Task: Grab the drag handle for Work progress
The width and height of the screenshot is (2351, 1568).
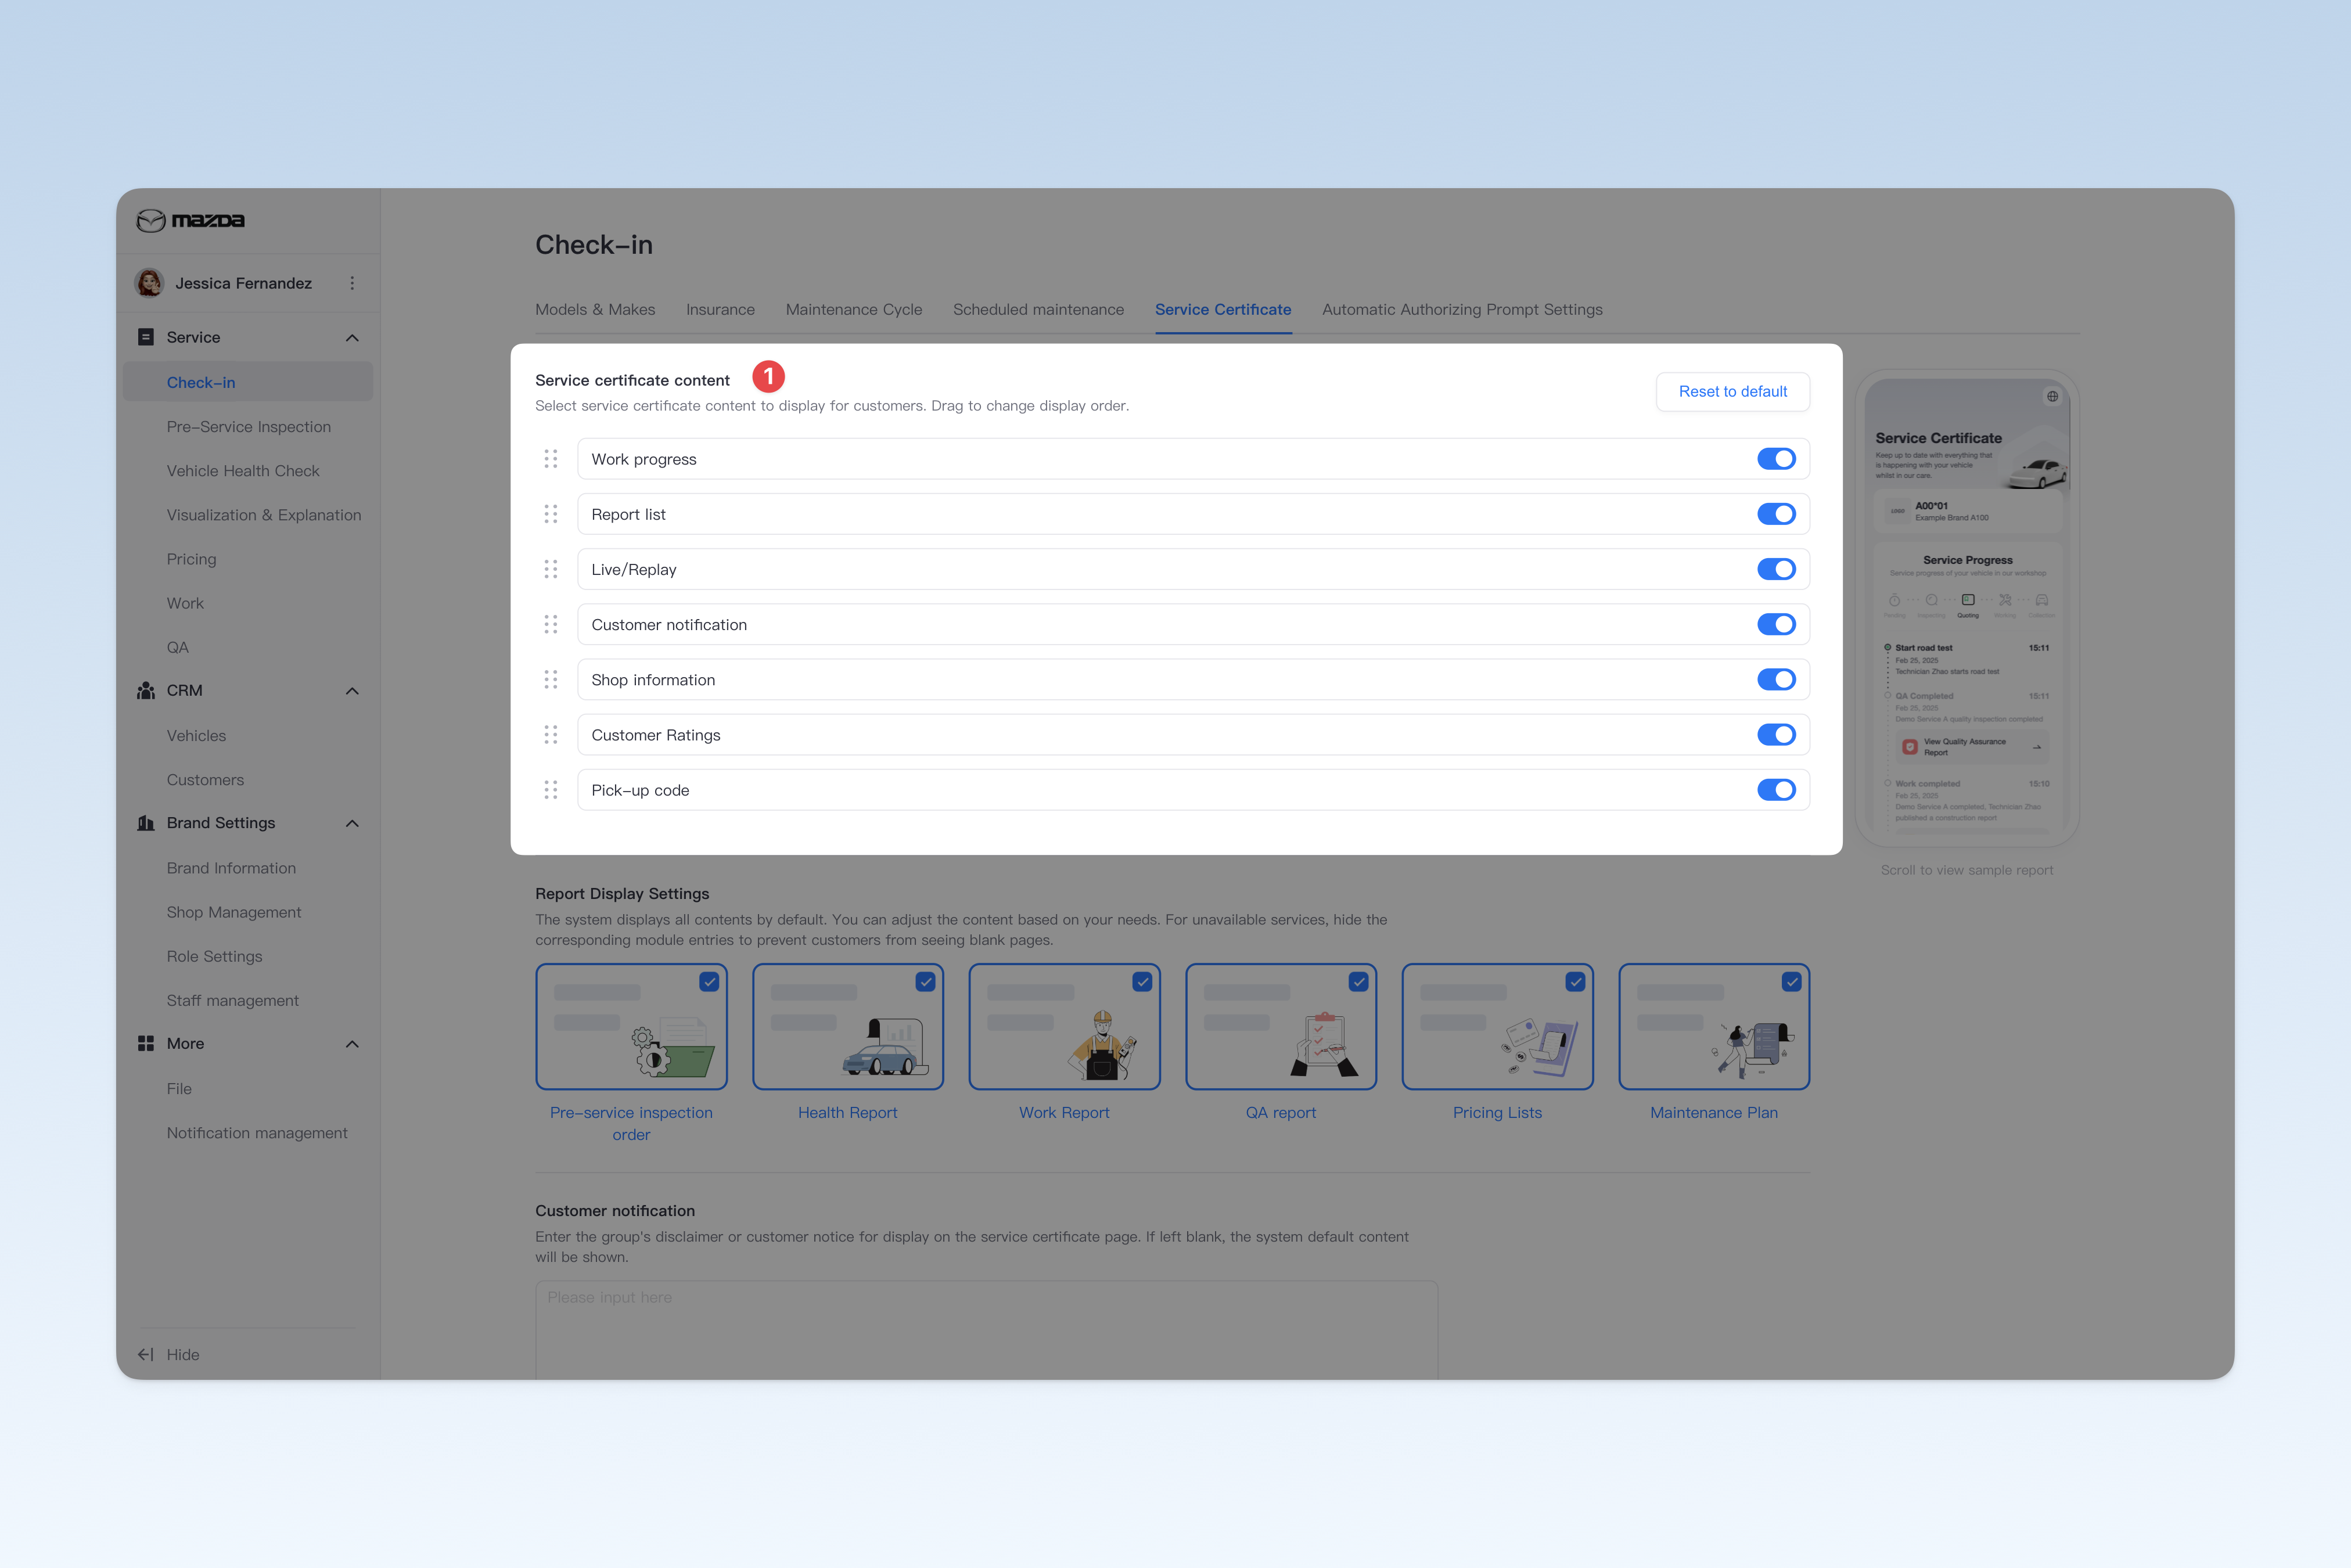Action: pos(551,459)
